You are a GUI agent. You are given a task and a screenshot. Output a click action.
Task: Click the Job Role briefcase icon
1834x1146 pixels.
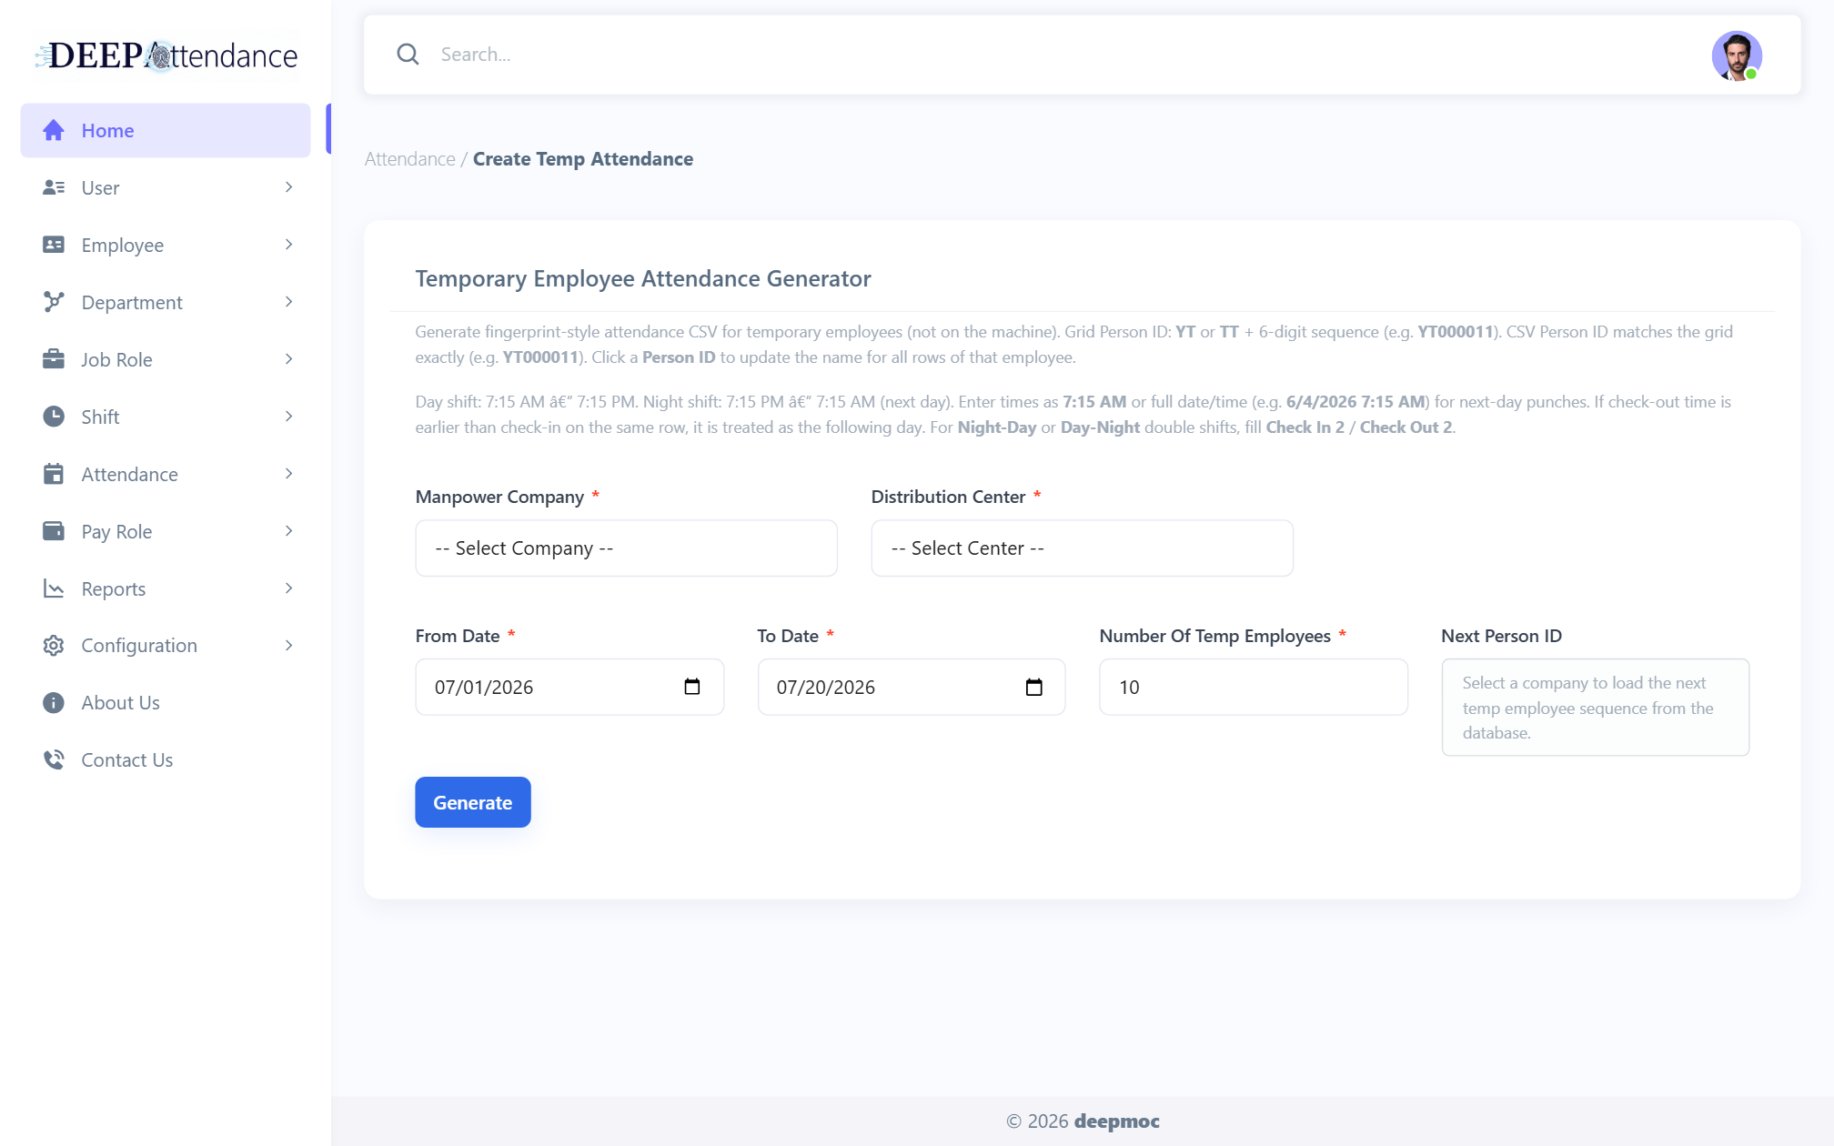click(54, 359)
